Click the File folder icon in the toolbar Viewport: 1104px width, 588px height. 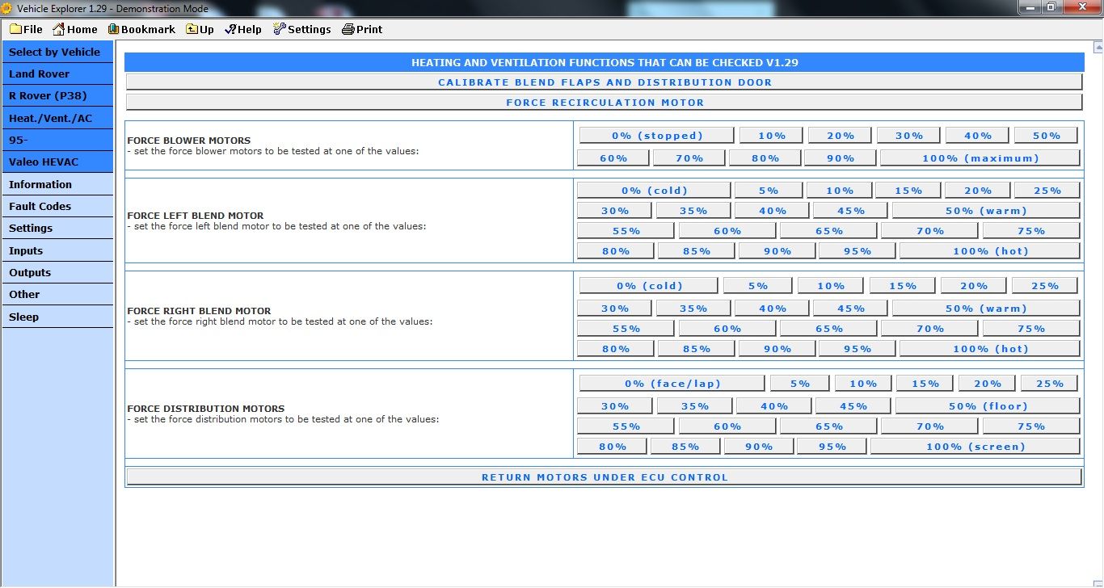(15, 29)
